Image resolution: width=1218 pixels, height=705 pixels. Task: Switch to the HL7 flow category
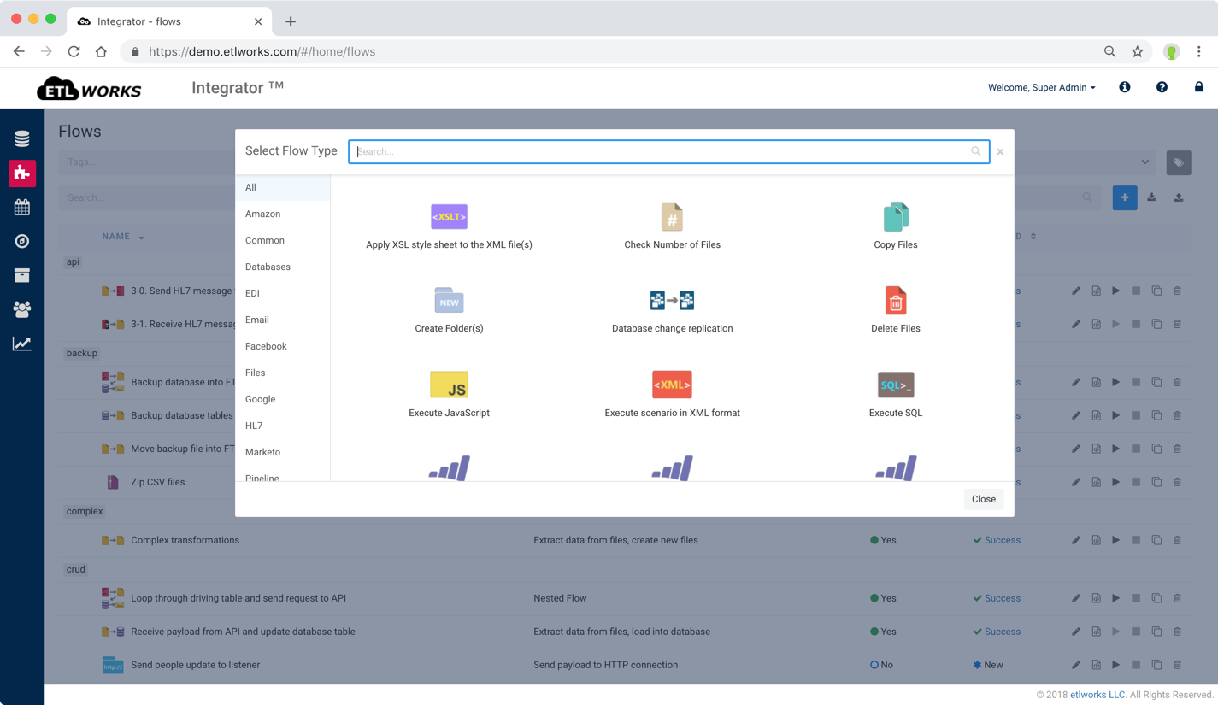coord(254,426)
